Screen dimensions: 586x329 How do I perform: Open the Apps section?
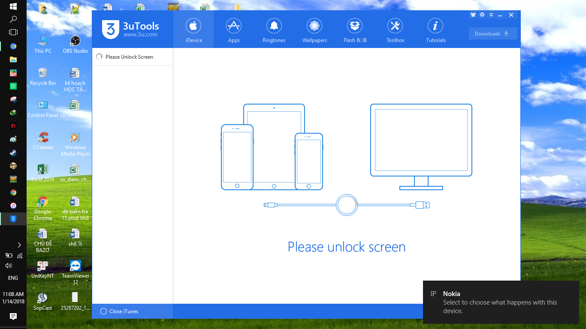234,30
